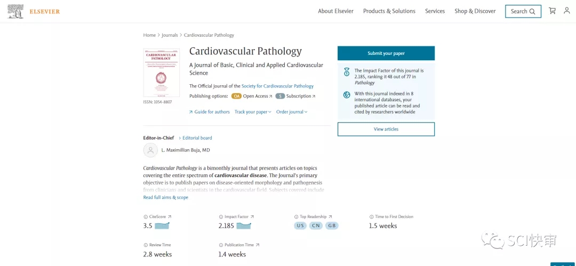Select the CN readership country badge
Screen dimensions: 576x266
pos(316,225)
